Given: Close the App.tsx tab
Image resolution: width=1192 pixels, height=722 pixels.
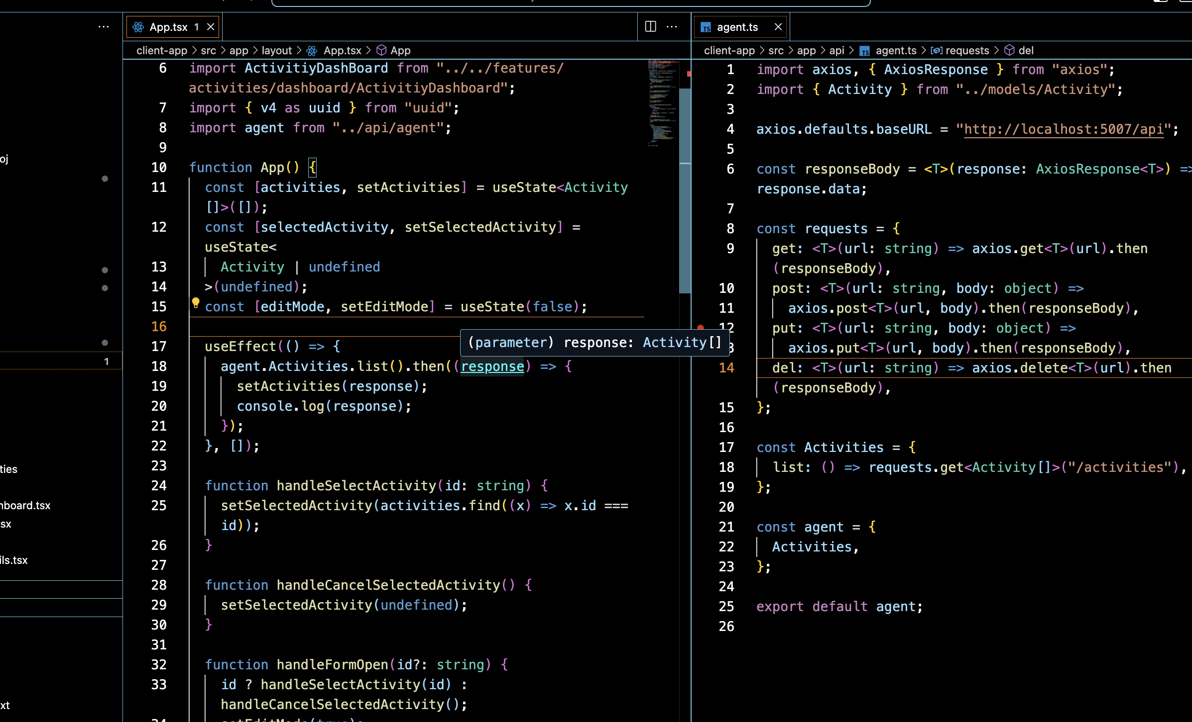Looking at the screenshot, I should 211,27.
